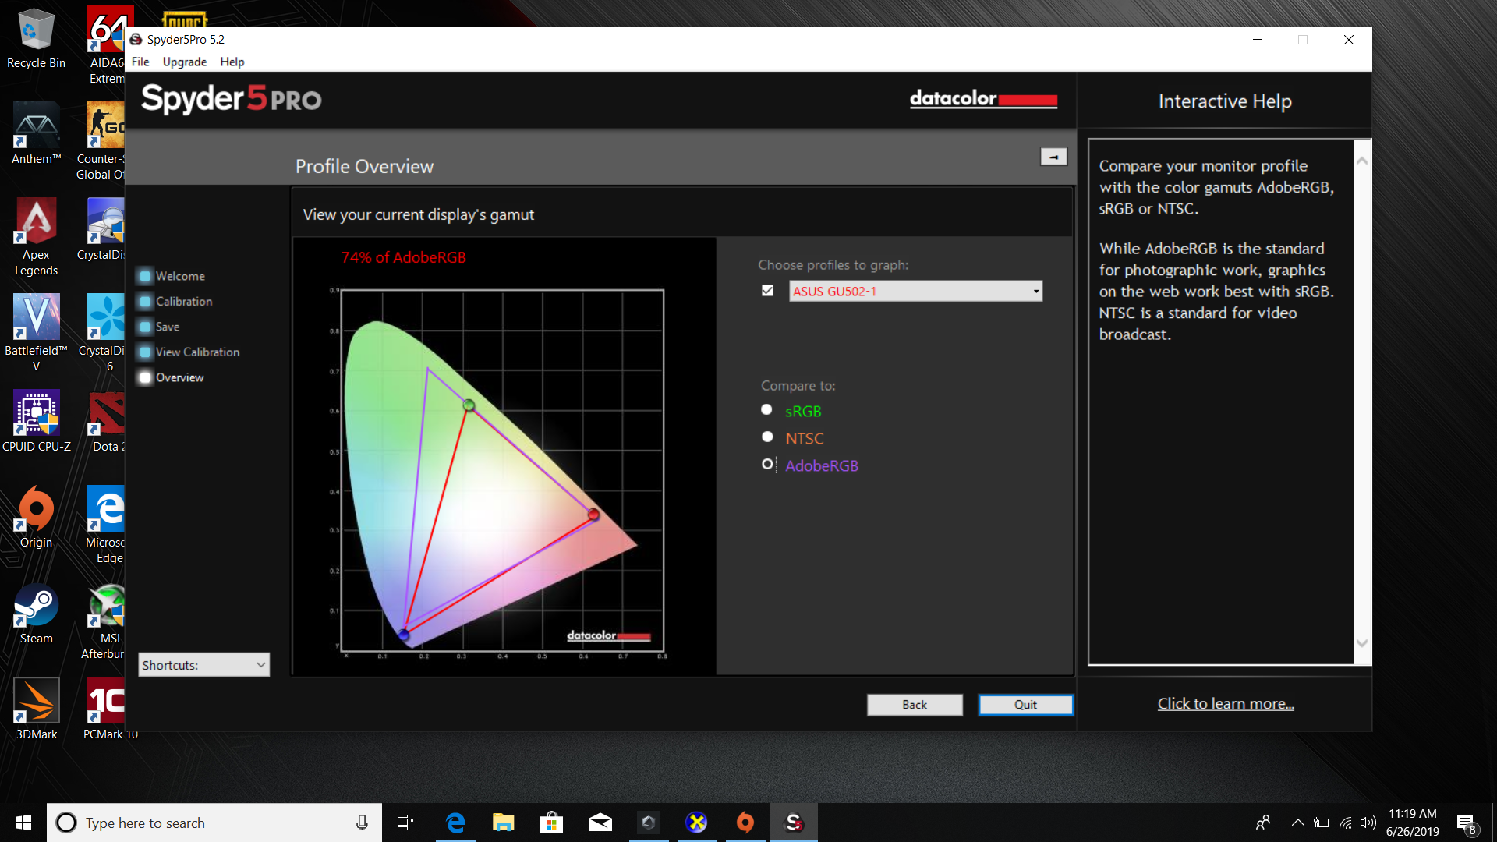This screenshot has width=1497, height=842.
Task: Click the help panel scroll up arrow
Action: [1362, 161]
